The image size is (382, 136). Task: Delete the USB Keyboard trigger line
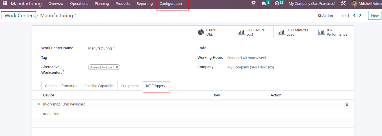(347, 104)
